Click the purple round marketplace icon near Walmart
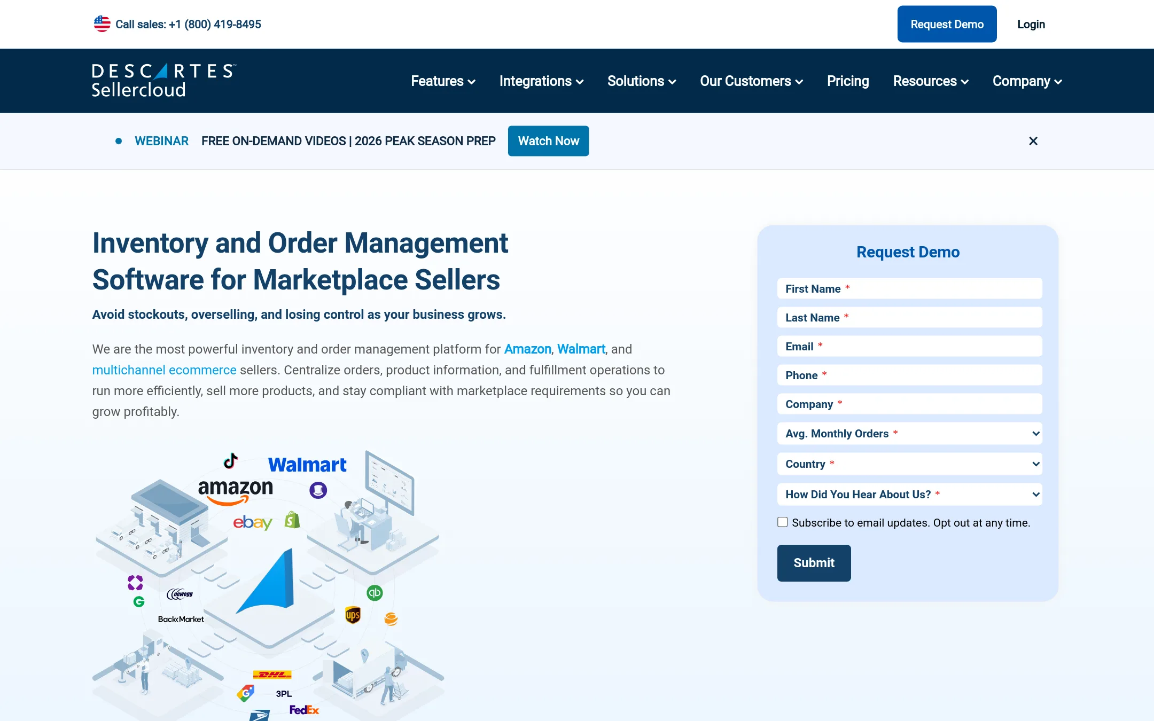The image size is (1154, 721). pyautogui.click(x=318, y=490)
